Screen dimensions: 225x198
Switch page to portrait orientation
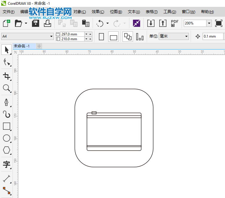pos(101,37)
